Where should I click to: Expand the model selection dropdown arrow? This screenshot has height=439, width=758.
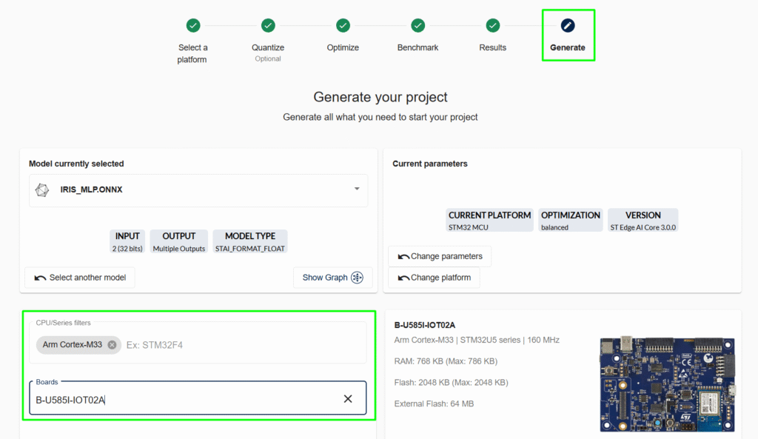[357, 190]
